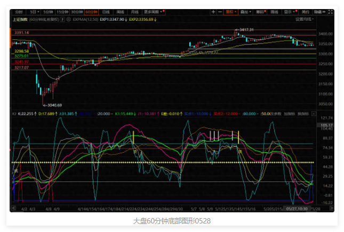344x232 pixels.
Task: Click the 3391.14 horizontal line label
Action: [x=21, y=32]
